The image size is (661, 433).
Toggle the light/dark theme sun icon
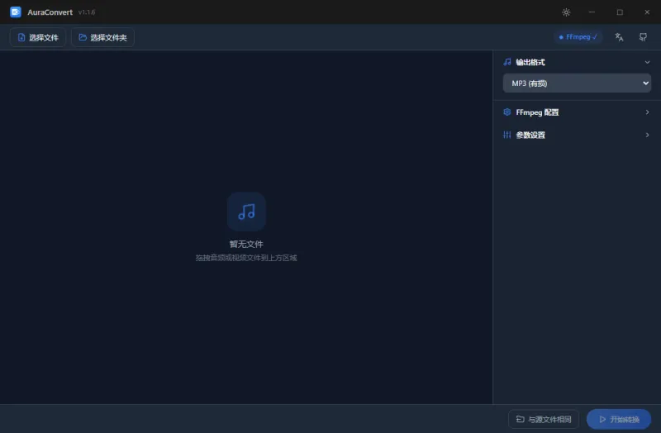tap(566, 12)
